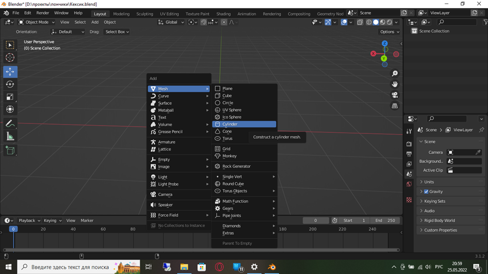Viewport: 488px width, 274px height.
Task: Open the Output properties tab
Action: tap(409, 154)
